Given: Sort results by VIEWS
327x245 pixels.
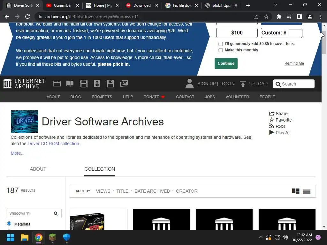Looking at the screenshot, I should tap(103, 191).
